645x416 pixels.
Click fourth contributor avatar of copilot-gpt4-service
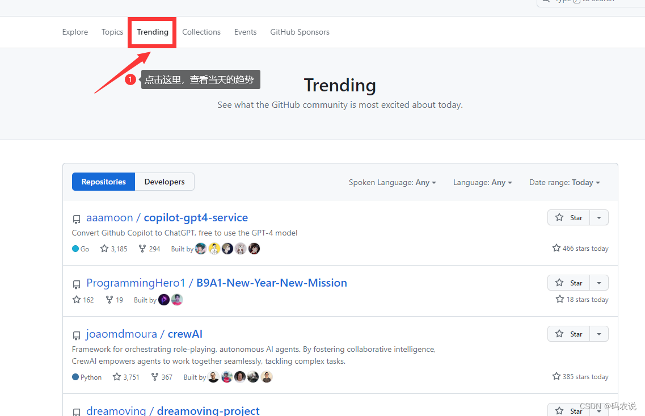tap(241, 249)
